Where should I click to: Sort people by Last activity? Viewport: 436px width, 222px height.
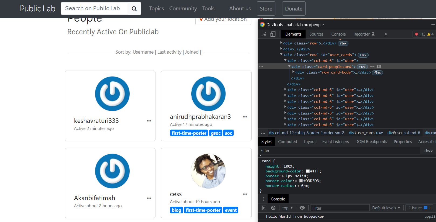[x=169, y=52]
